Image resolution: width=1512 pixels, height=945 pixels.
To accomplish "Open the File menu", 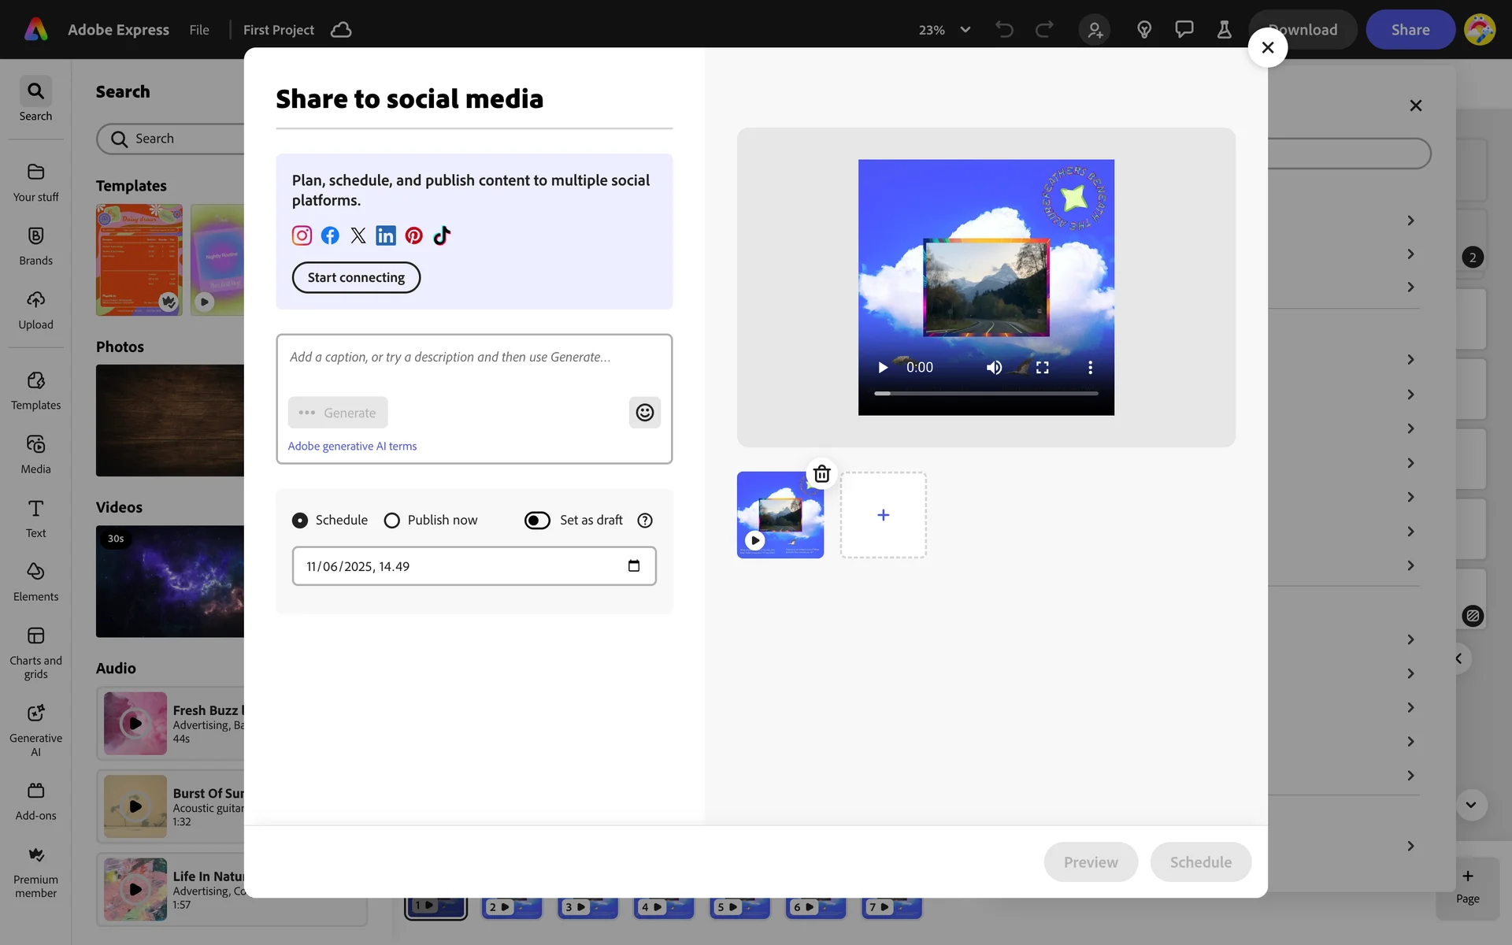I will (199, 30).
